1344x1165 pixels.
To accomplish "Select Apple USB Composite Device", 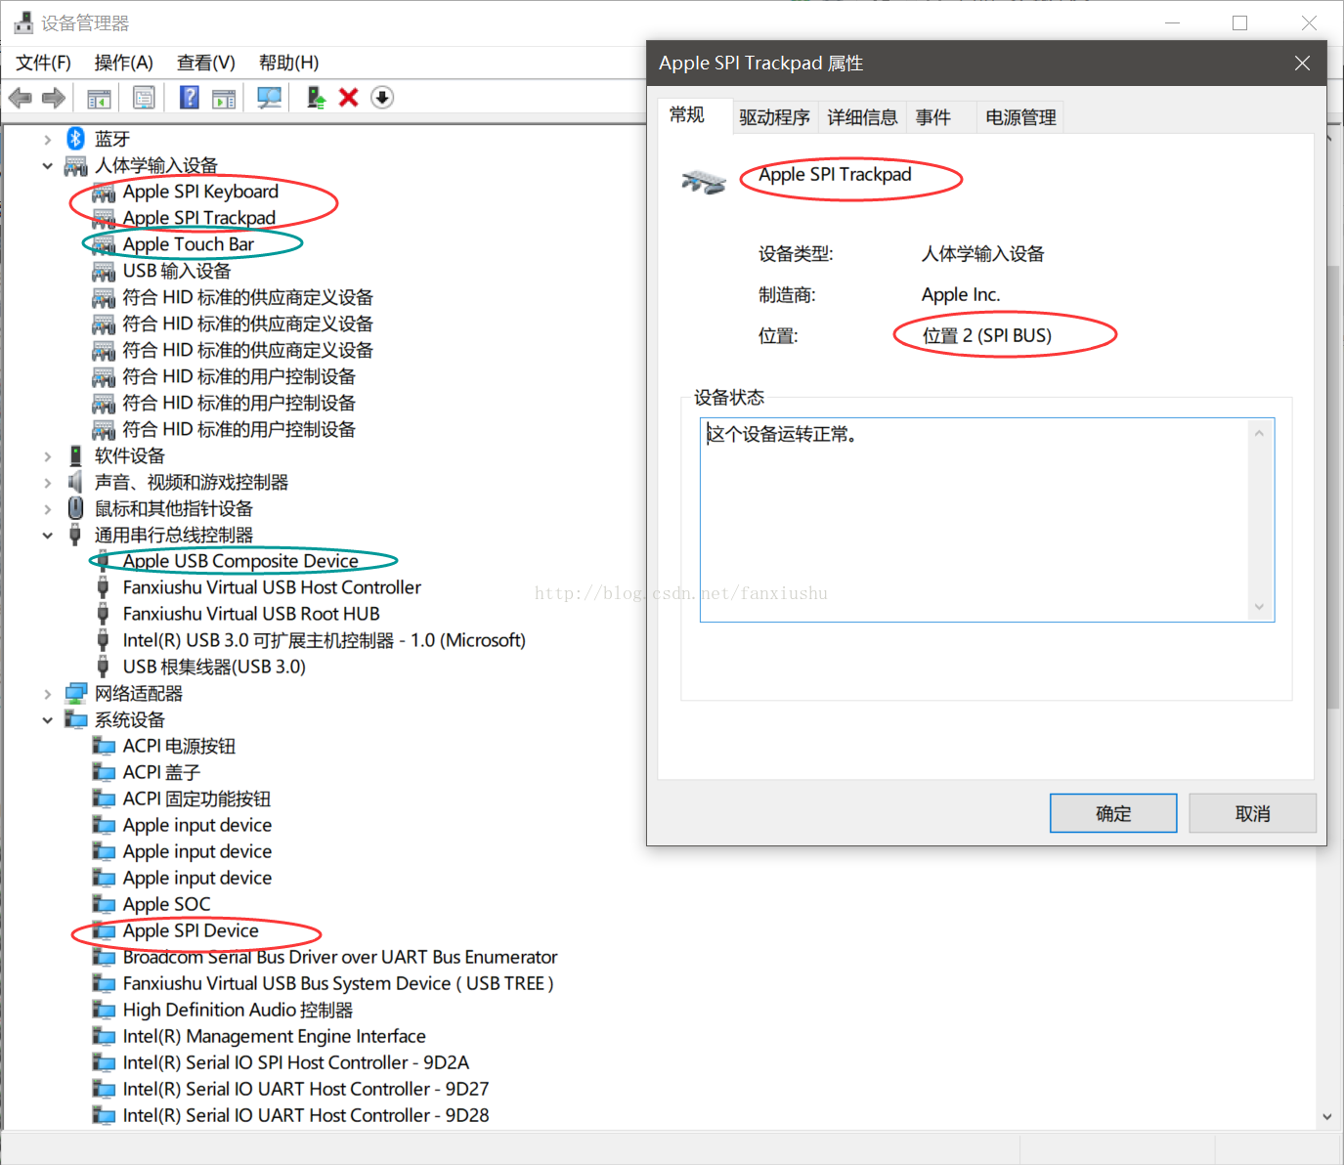I will tap(240, 561).
